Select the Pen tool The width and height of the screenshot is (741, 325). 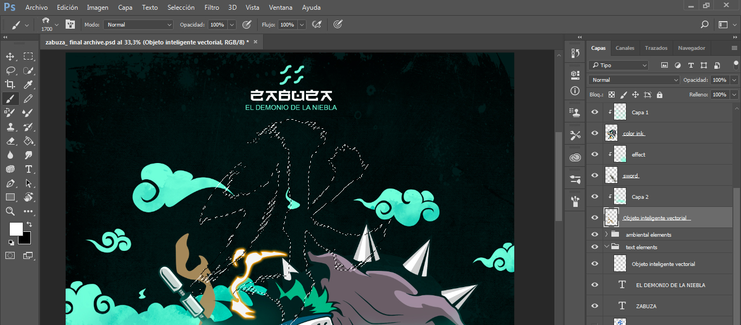tap(10, 183)
